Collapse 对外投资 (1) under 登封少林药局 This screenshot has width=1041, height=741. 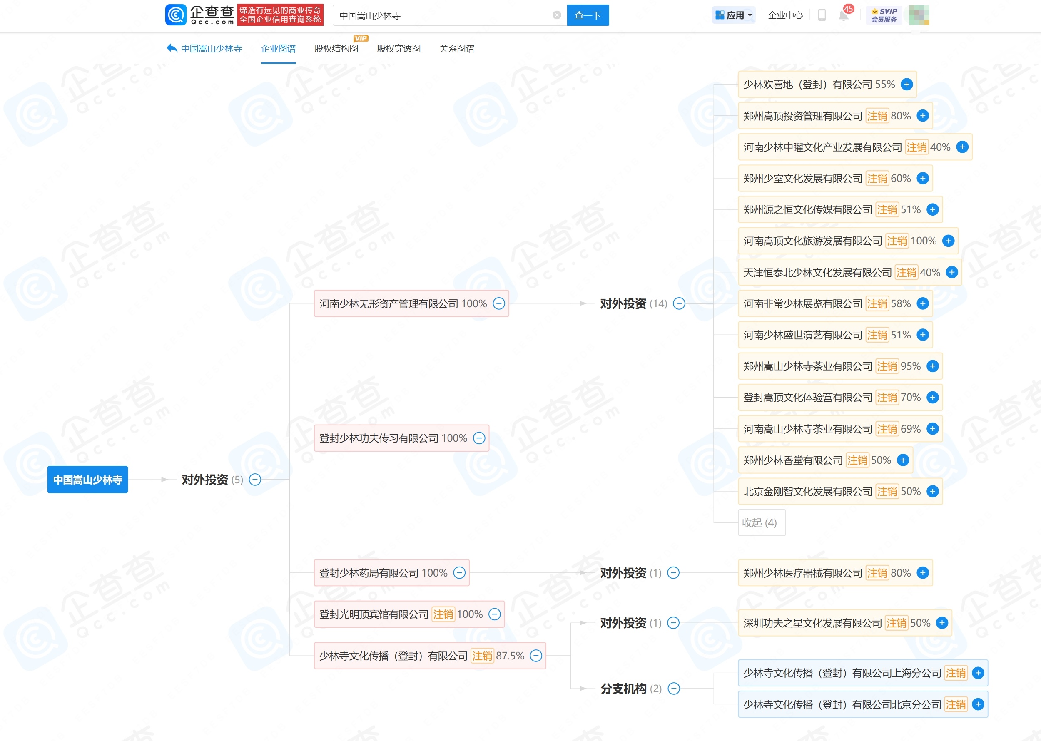673,573
